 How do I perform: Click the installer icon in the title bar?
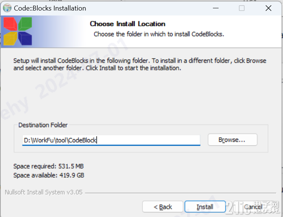tap(7, 8)
